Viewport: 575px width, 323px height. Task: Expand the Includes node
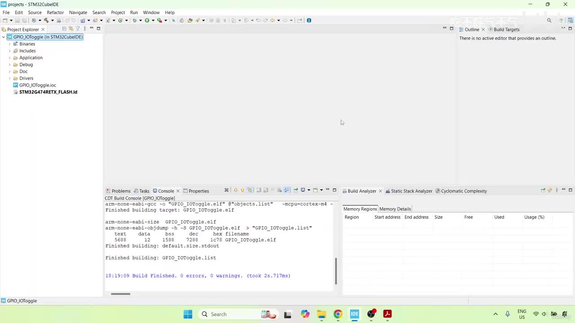click(9, 51)
